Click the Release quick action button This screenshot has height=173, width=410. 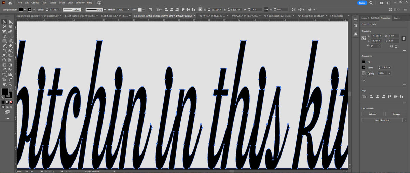372,114
